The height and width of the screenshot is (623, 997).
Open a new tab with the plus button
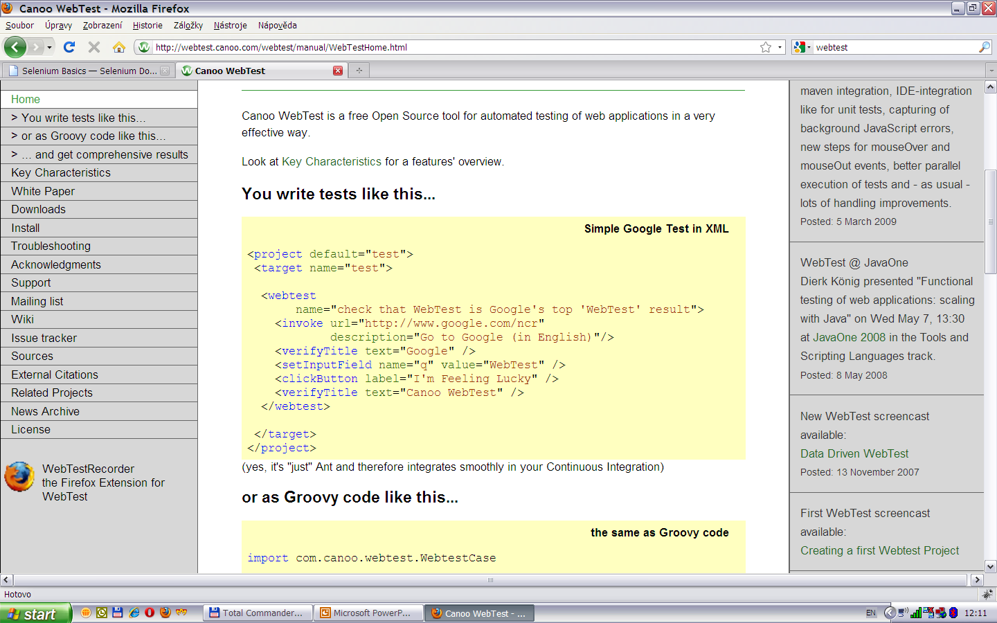359,71
